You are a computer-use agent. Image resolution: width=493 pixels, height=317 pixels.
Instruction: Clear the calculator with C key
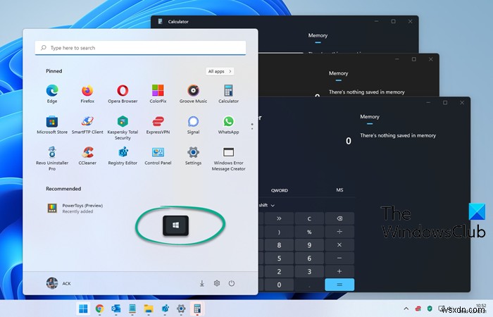click(309, 218)
